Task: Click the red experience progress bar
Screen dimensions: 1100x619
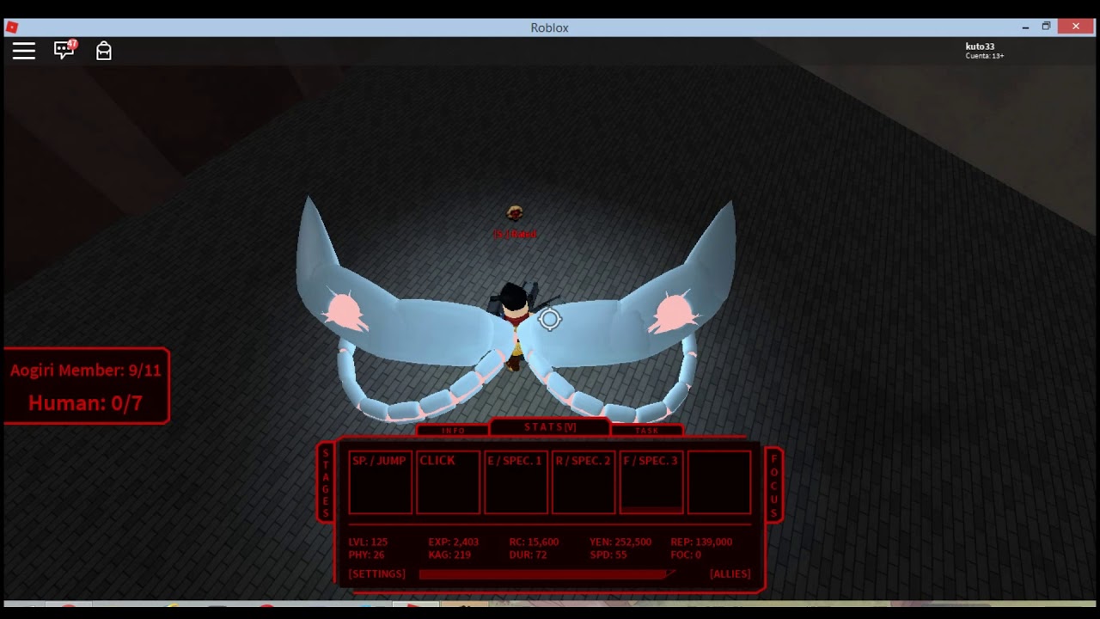Action: pos(547,574)
